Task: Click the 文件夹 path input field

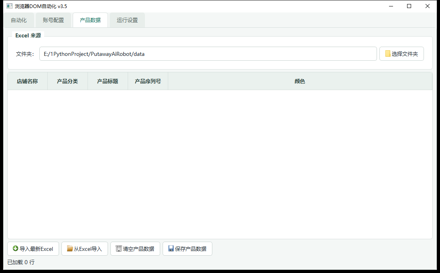Action: [x=208, y=54]
